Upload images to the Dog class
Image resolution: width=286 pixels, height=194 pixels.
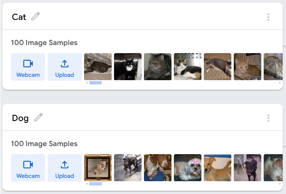[x=65, y=168]
